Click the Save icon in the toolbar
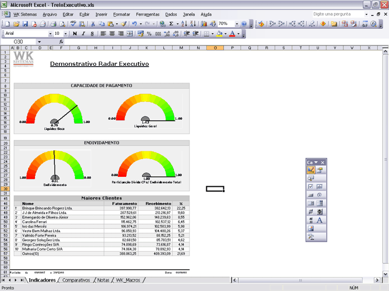 coord(26,24)
